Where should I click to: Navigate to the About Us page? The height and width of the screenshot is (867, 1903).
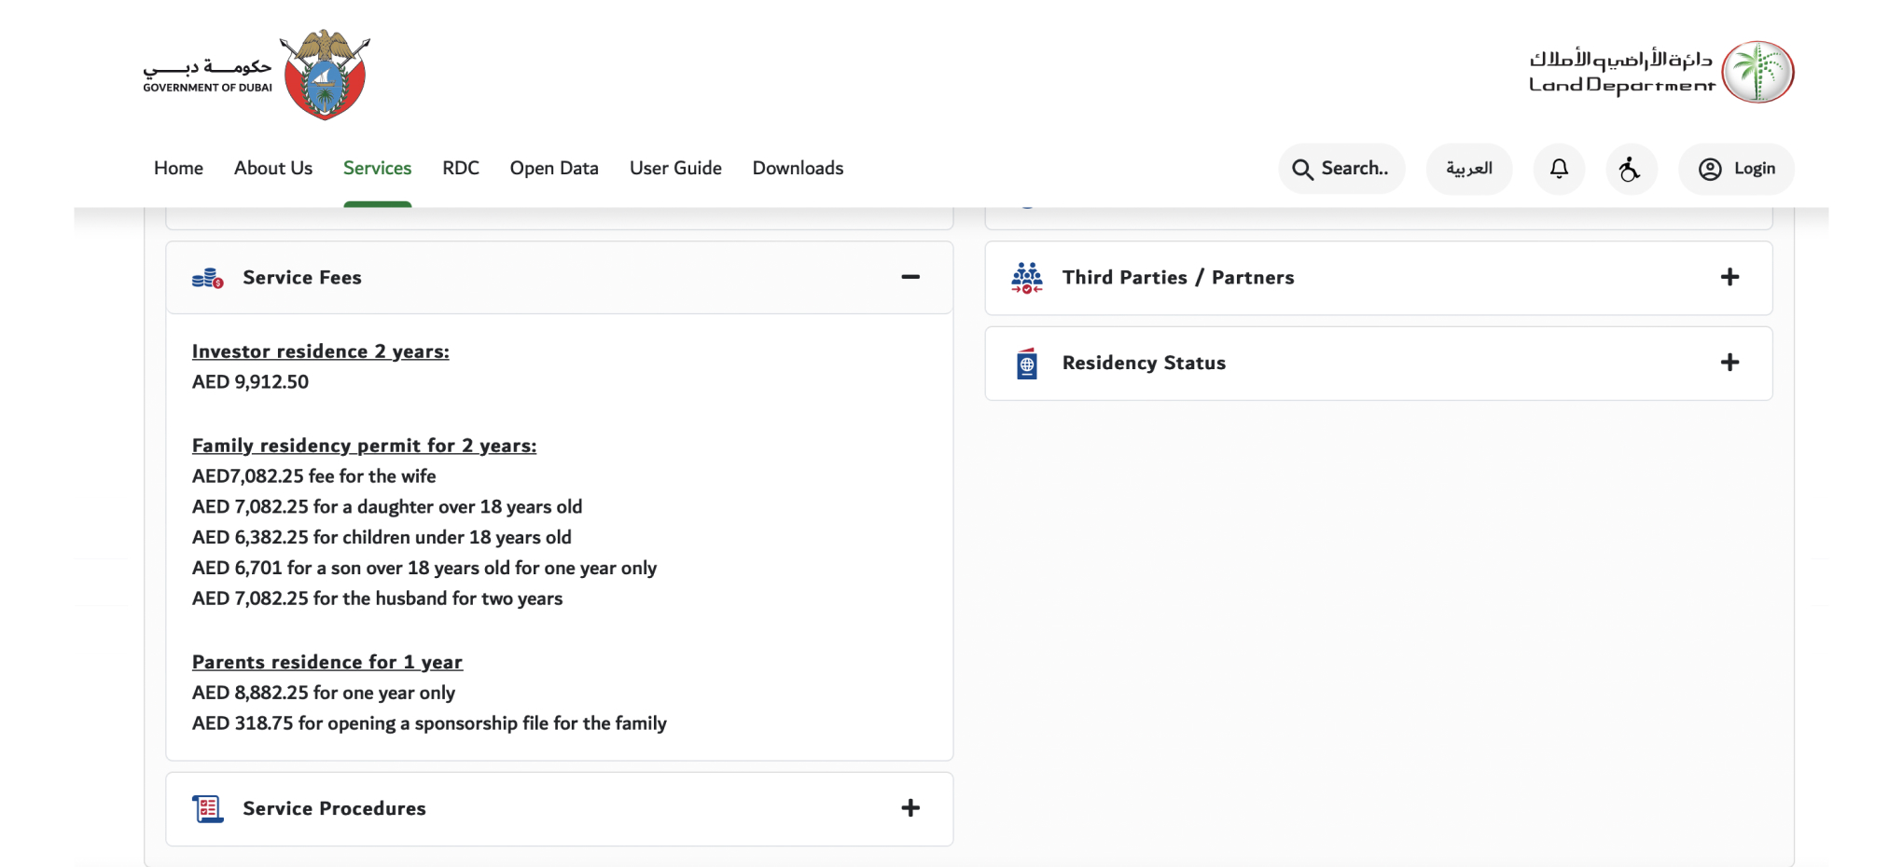coord(273,169)
